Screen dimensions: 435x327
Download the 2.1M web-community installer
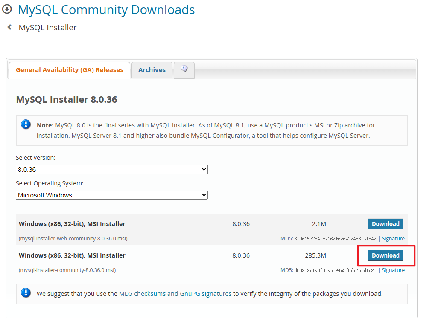(x=385, y=224)
